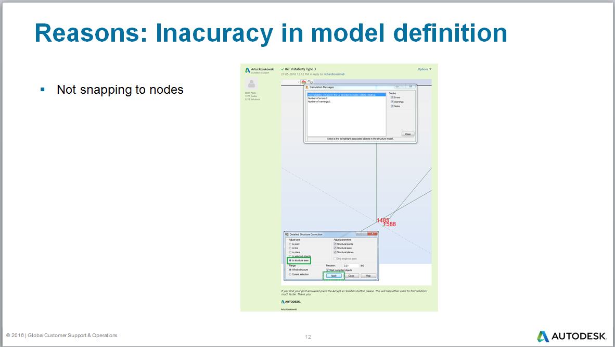
Task: Toggle the Warnings display checkbox
Action: (x=392, y=102)
